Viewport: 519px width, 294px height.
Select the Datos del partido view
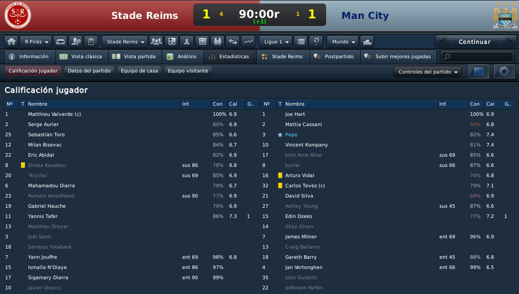89,71
